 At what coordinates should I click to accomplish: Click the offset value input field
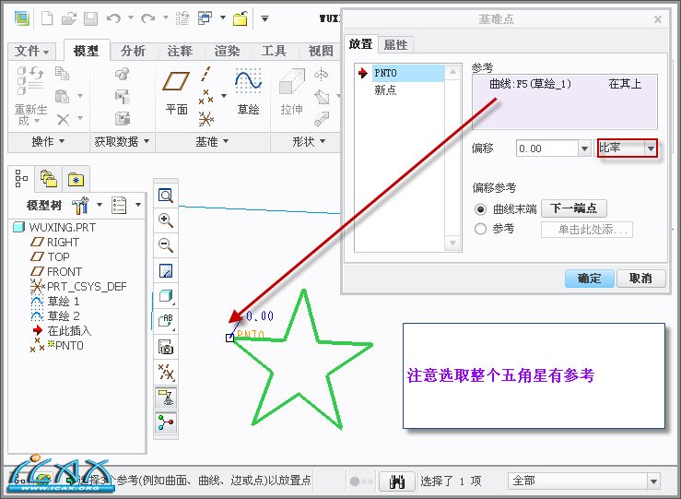pyautogui.click(x=546, y=149)
